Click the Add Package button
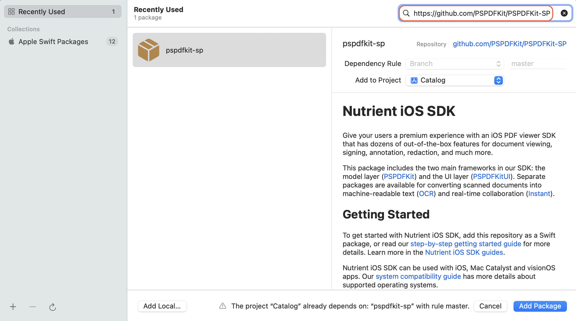576x321 pixels. tap(540, 306)
